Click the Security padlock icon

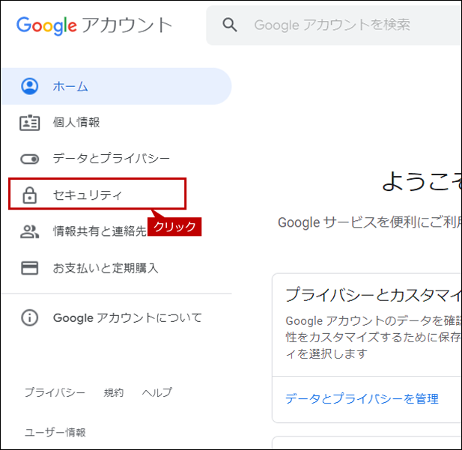tap(29, 195)
